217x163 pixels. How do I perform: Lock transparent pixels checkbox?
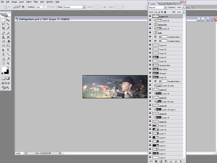click(x=156, y=12)
